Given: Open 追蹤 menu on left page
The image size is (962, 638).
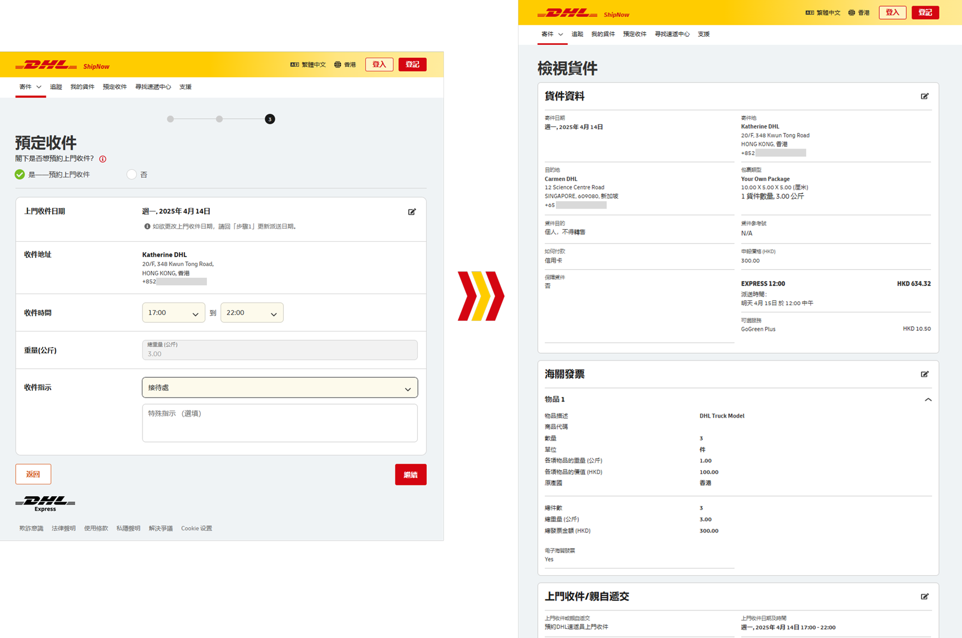Looking at the screenshot, I should click(56, 87).
